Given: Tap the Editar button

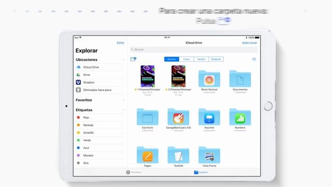Looking at the screenshot, I should pyautogui.click(x=120, y=43).
